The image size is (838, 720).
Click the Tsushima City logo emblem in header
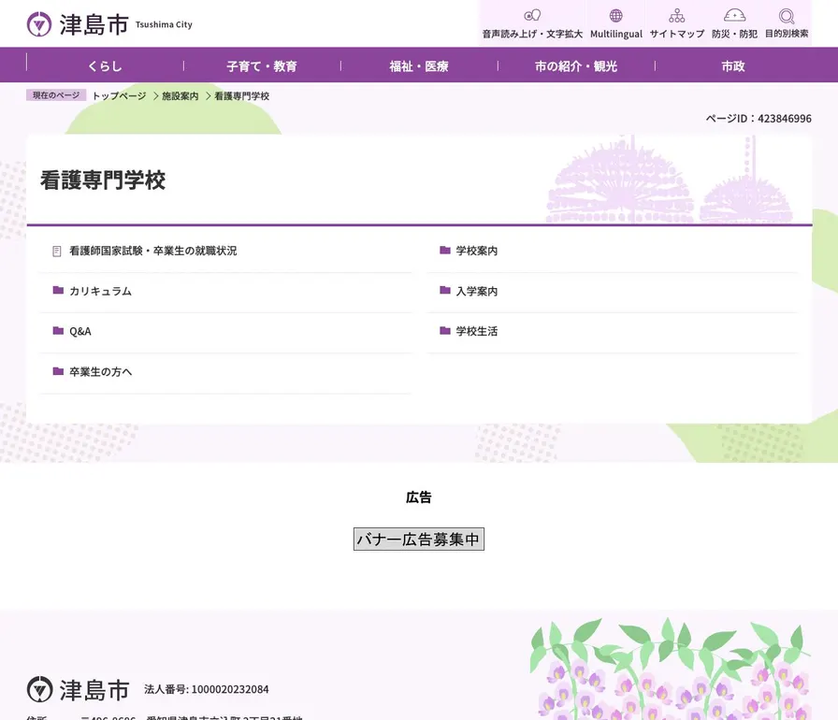[39, 24]
